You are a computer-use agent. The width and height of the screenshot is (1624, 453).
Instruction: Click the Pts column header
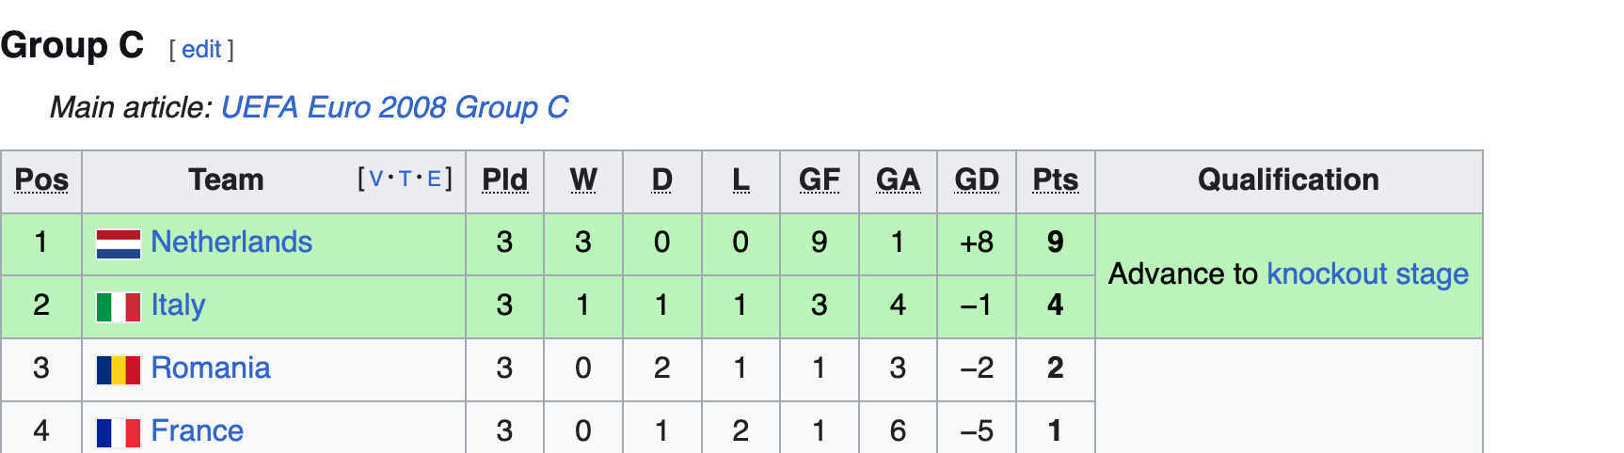click(x=1055, y=180)
